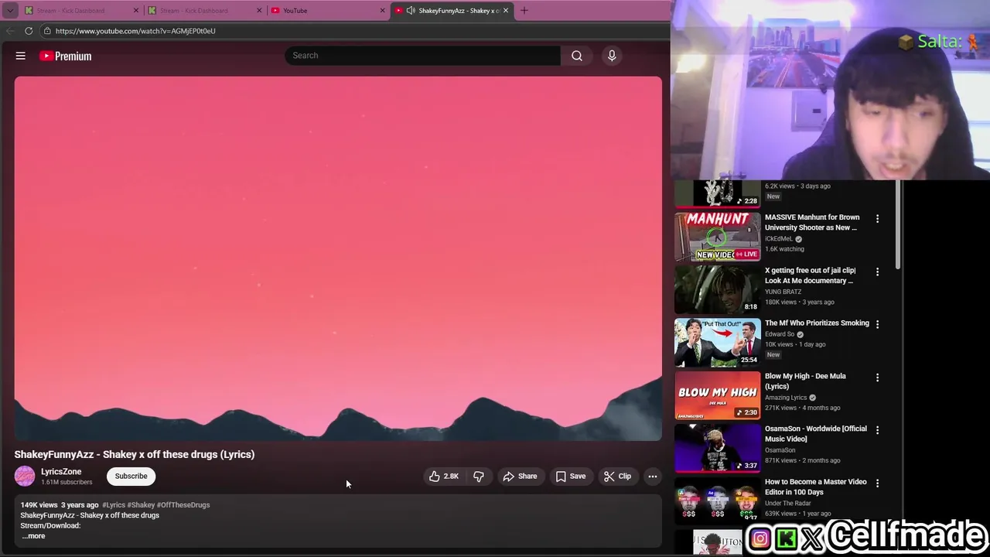The width and height of the screenshot is (990, 557).
Task: Open options for Master Video Editor video
Action: [877, 483]
